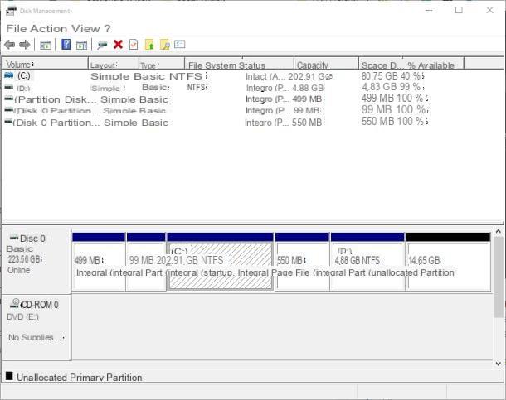
Task: Click the Back arrow toolbar icon
Action: tap(10, 45)
